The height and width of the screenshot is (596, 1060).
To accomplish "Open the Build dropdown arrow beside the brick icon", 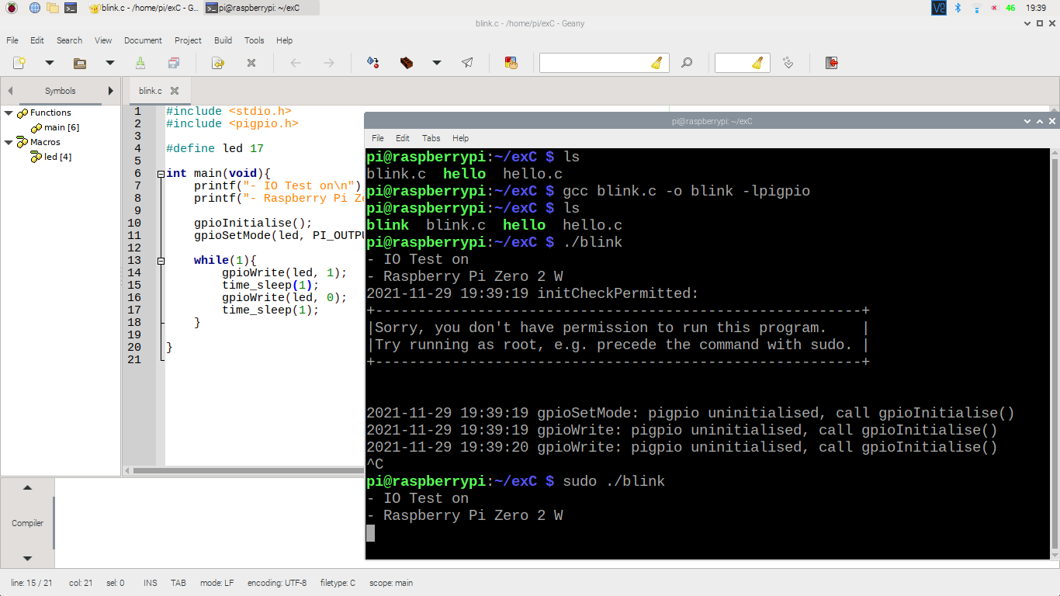I will (435, 63).
